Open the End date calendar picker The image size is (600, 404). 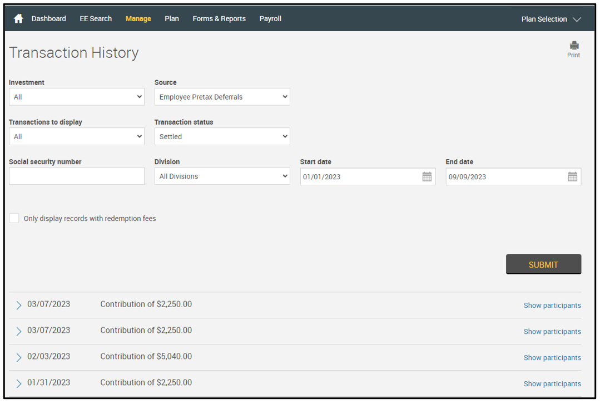pyautogui.click(x=572, y=177)
